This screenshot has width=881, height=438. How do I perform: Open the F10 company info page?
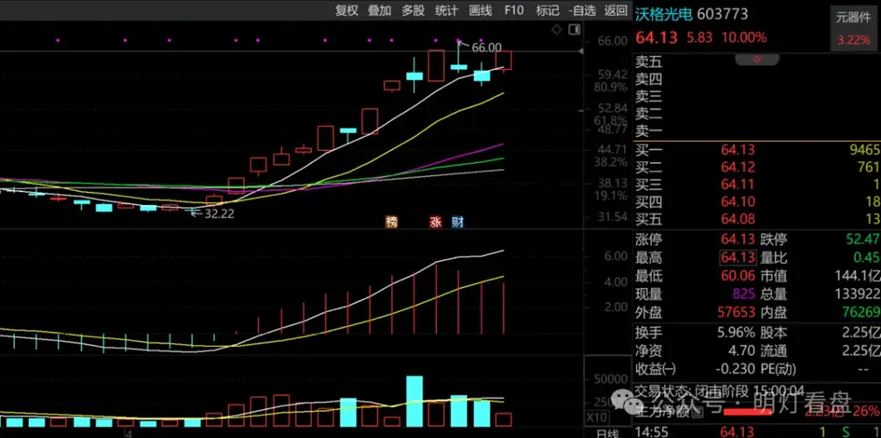coord(513,11)
